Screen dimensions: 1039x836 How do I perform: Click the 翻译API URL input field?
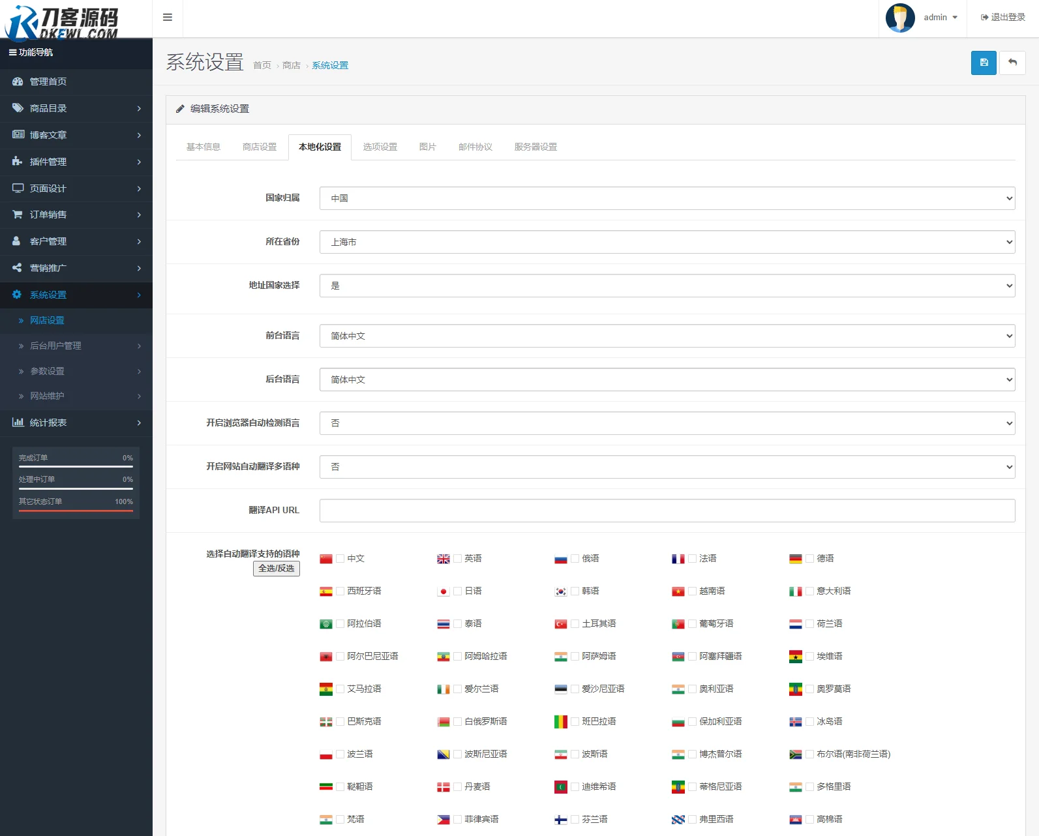[667, 511]
